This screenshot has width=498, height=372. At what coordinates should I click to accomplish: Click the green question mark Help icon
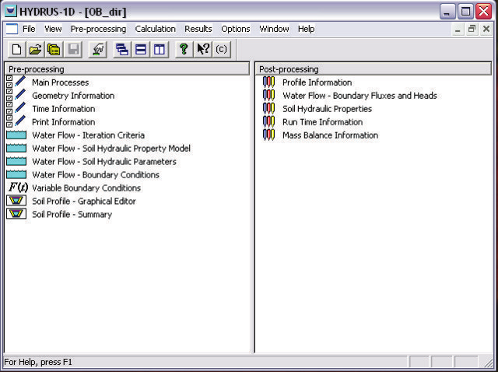coord(184,50)
